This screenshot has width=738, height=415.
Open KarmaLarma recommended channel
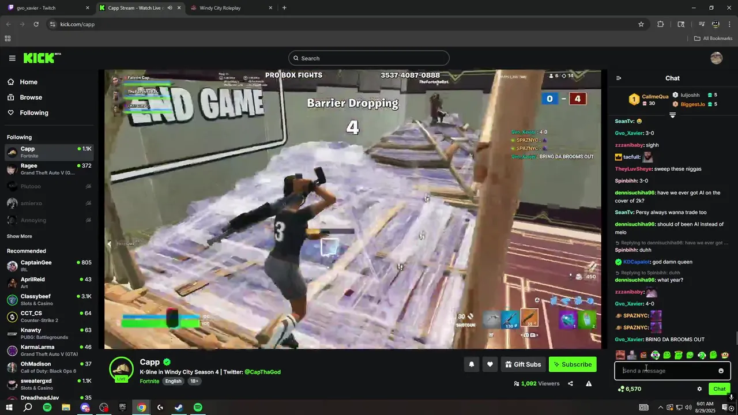click(49, 350)
